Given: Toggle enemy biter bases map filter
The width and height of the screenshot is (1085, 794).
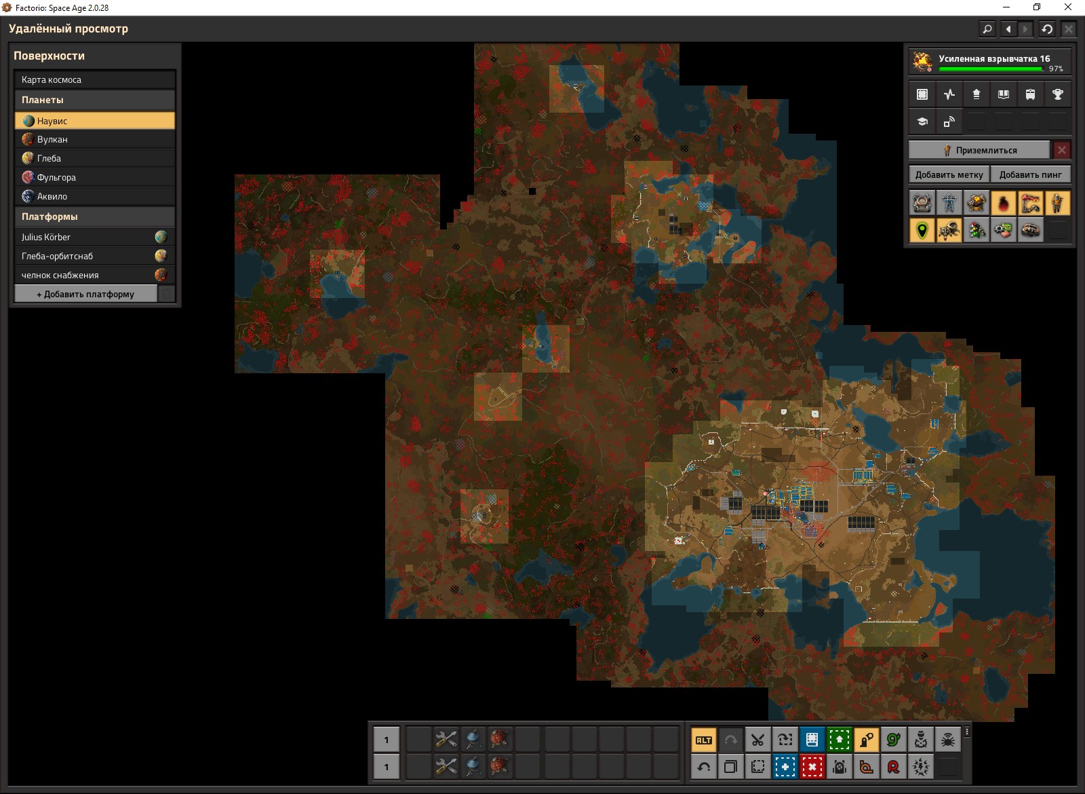Looking at the screenshot, I should (x=949, y=230).
